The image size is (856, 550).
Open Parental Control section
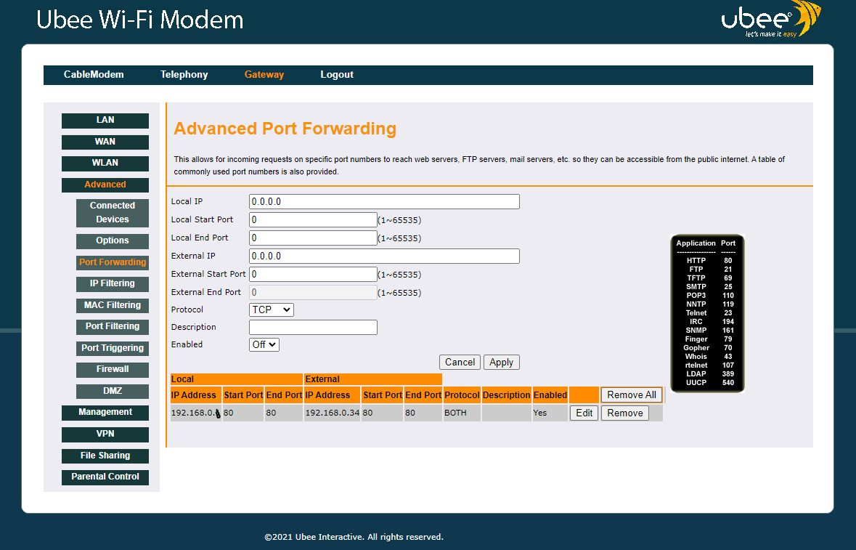105,477
